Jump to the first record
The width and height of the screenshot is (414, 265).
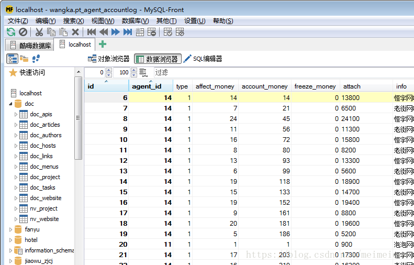(x=92, y=32)
